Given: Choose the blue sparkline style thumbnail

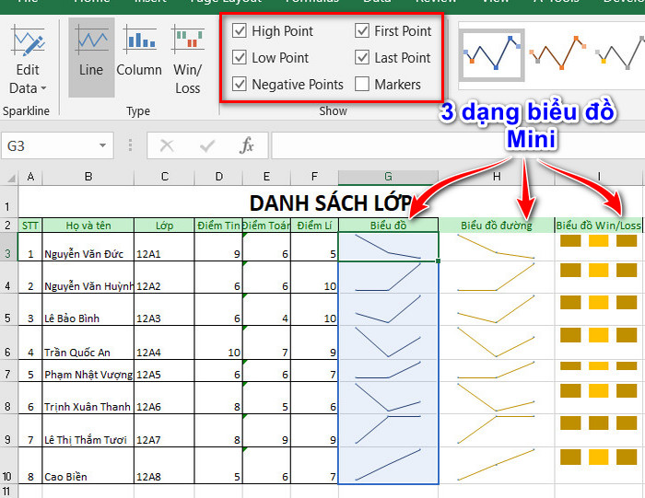Looking at the screenshot, I should (492, 55).
